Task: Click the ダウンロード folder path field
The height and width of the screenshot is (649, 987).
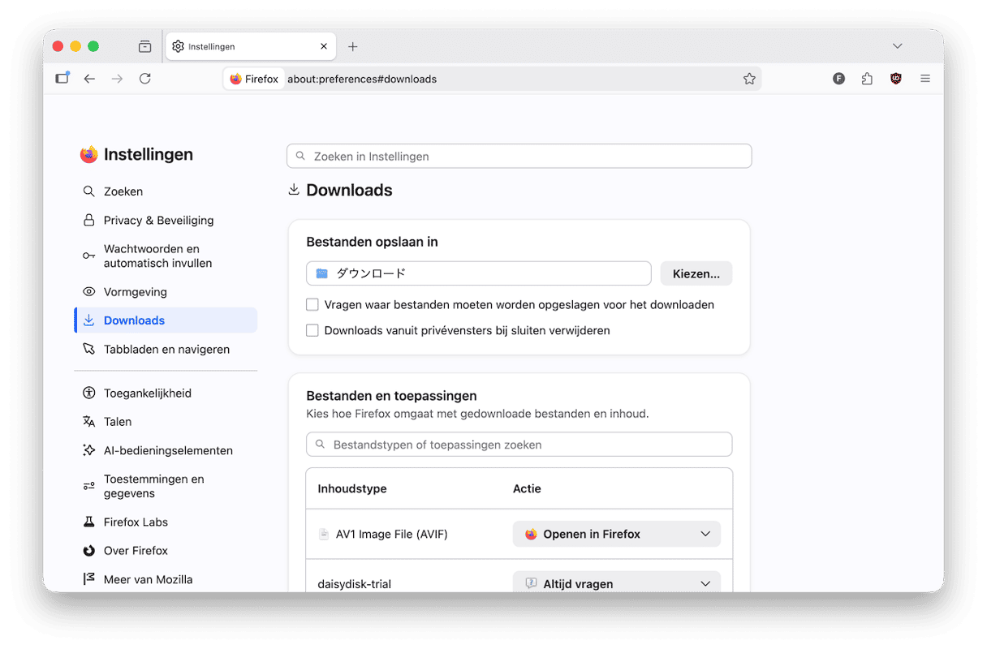Action: 479,273
